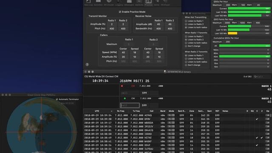This screenshot has height=153, width=272.
Task: Click the Call search field in log window
Action: pyautogui.click(x=262, y=76)
